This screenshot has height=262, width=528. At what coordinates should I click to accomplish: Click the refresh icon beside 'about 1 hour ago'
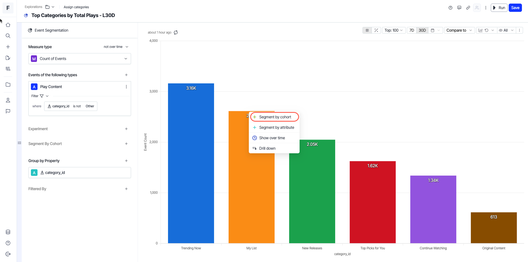click(x=176, y=32)
